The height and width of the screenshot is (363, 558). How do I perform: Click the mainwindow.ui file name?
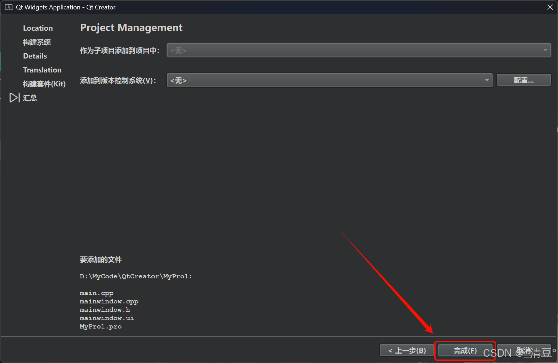(107, 318)
